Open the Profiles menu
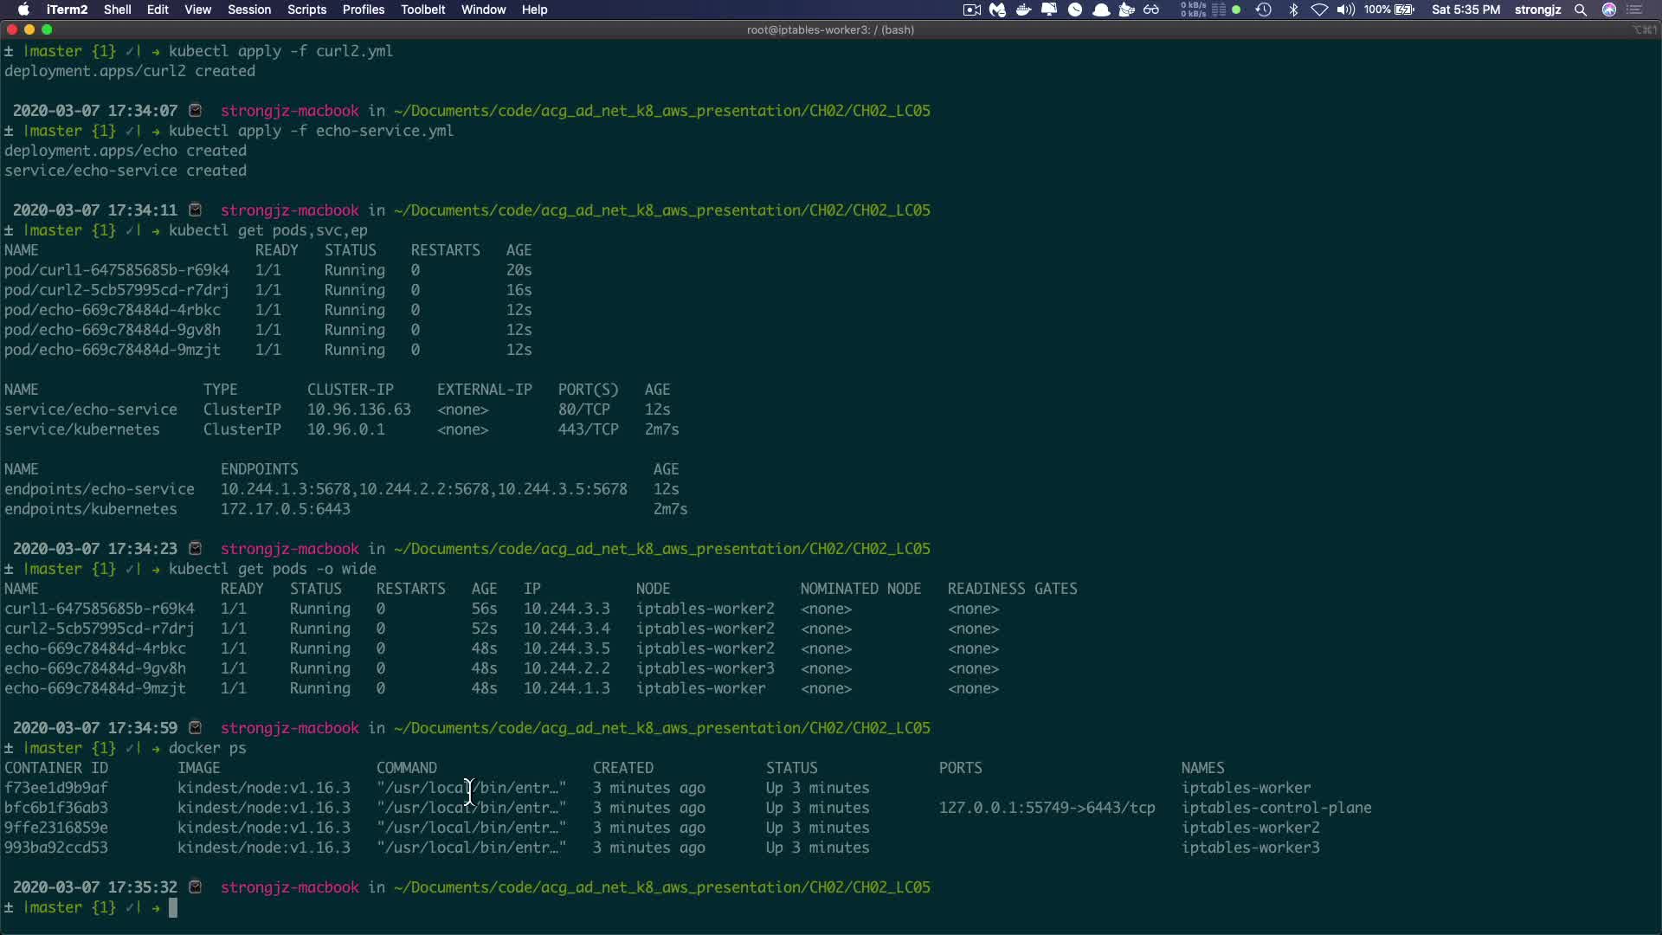The height and width of the screenshot is (935, 1662). pyautogui.click(x=363, y=10)
